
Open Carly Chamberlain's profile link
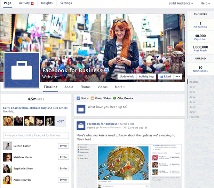[15, 108]
